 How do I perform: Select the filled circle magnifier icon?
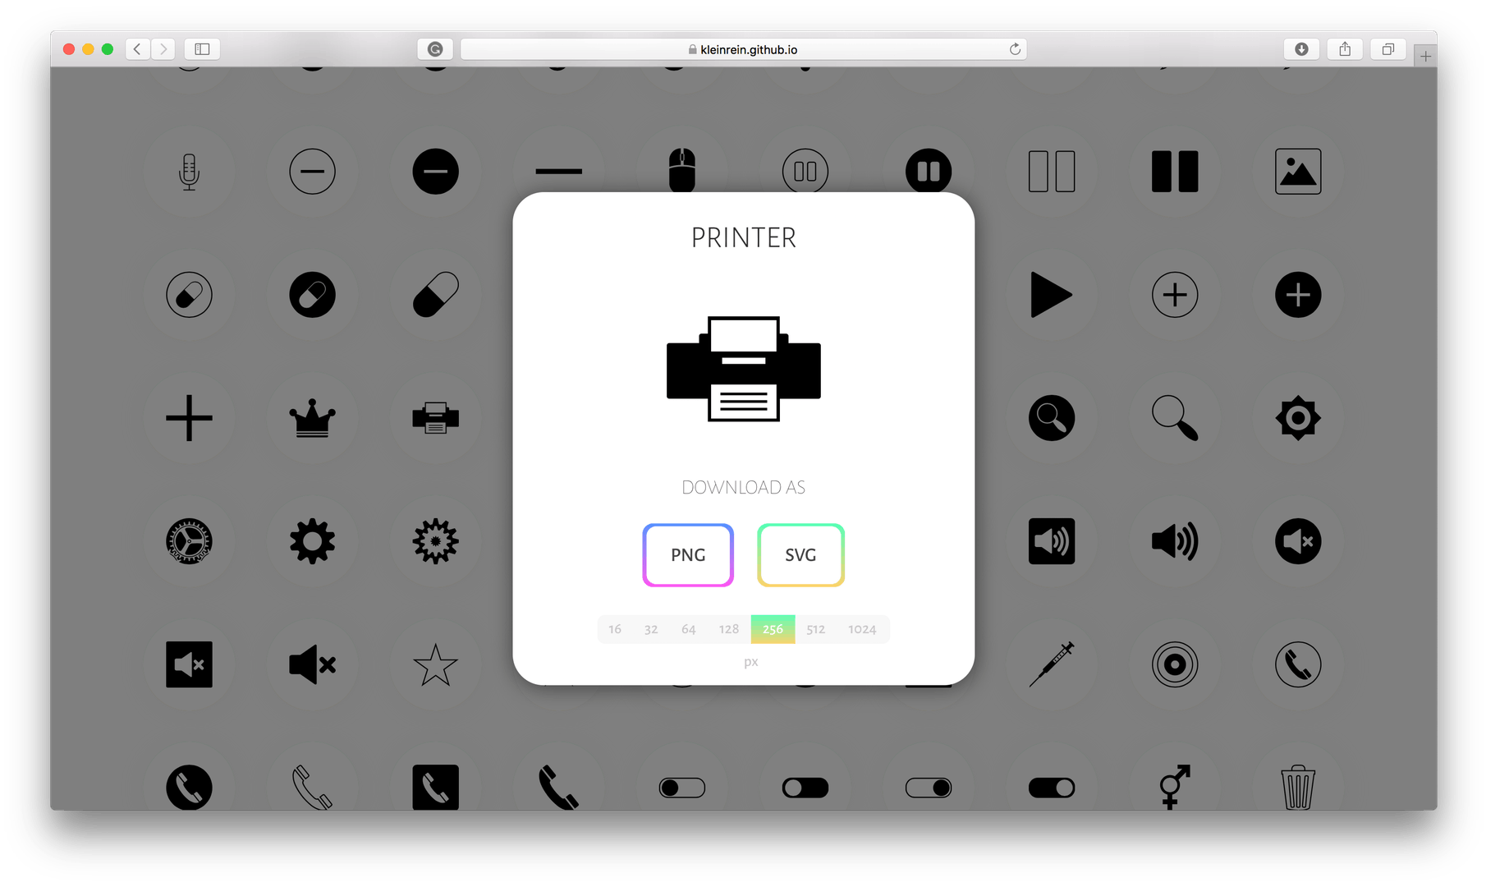point(1052,418)
